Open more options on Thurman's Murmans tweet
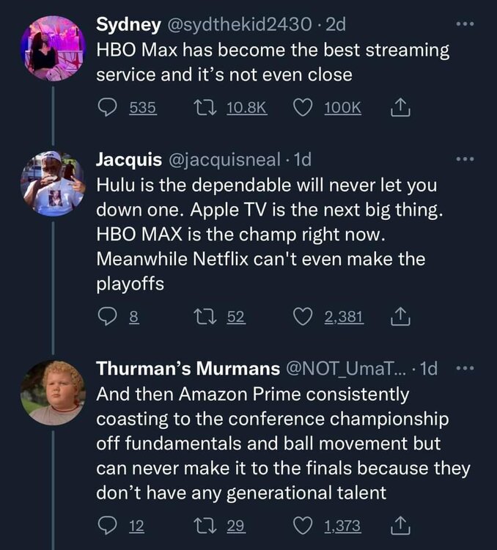 tap(465, 368)
